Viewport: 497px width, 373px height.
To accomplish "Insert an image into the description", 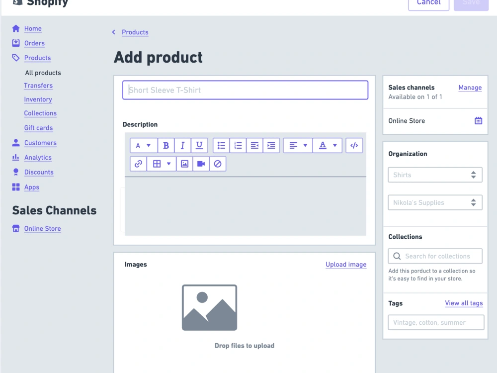I will [x=184, y=164].
